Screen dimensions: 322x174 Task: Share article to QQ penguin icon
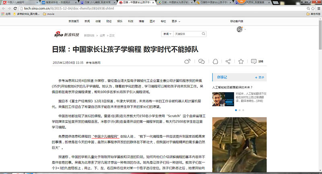(215, 61)
